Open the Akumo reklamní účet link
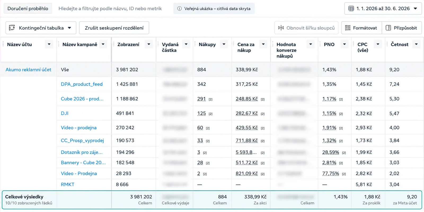424x212 pixels. click(x=28, y=69)
